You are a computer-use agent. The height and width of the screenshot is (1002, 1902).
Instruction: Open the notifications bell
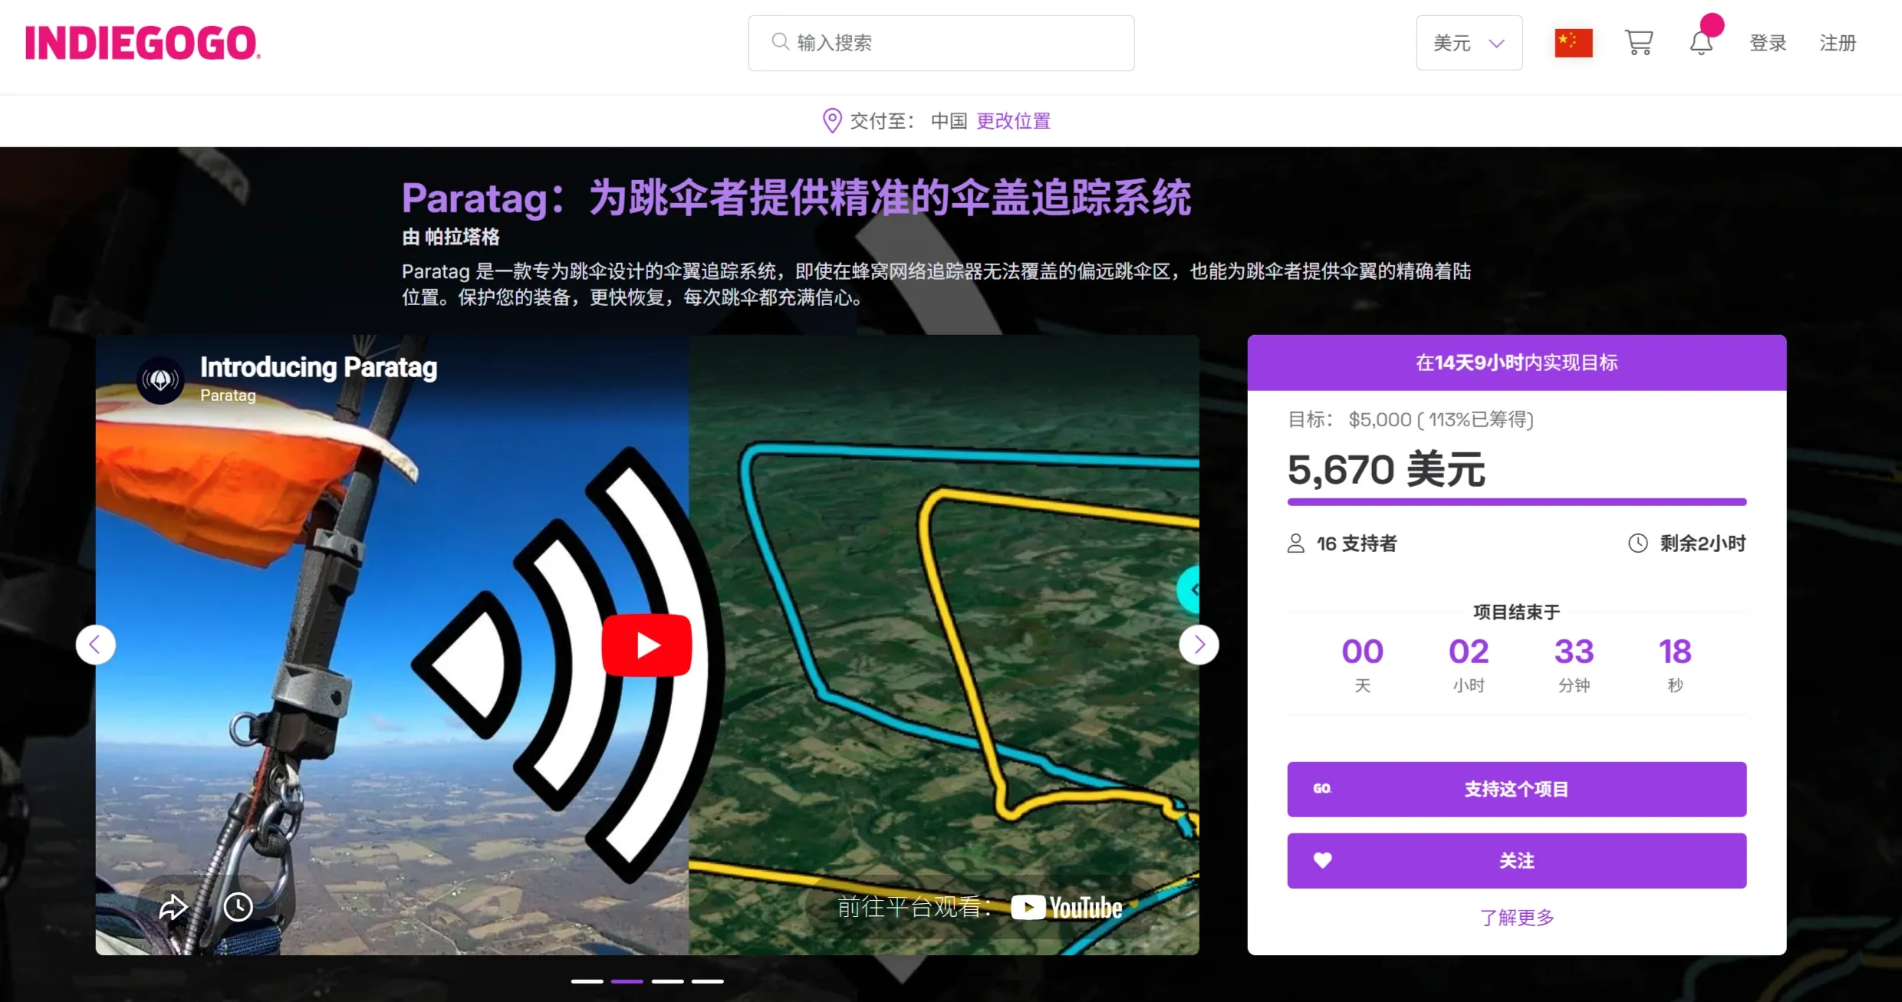click(x=1701, y=43)
